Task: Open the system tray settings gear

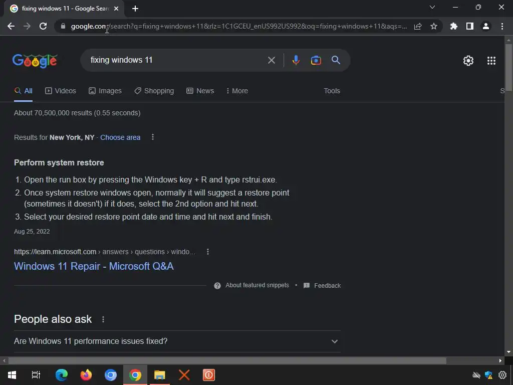Action: click(502, 375)
